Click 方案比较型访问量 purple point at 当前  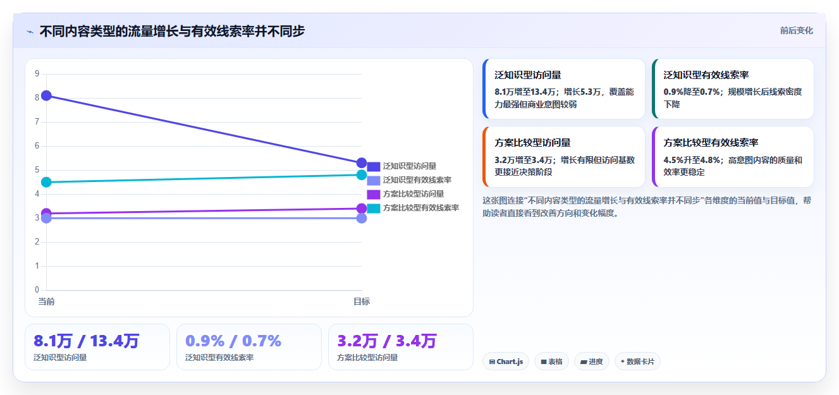click(46, 213)
